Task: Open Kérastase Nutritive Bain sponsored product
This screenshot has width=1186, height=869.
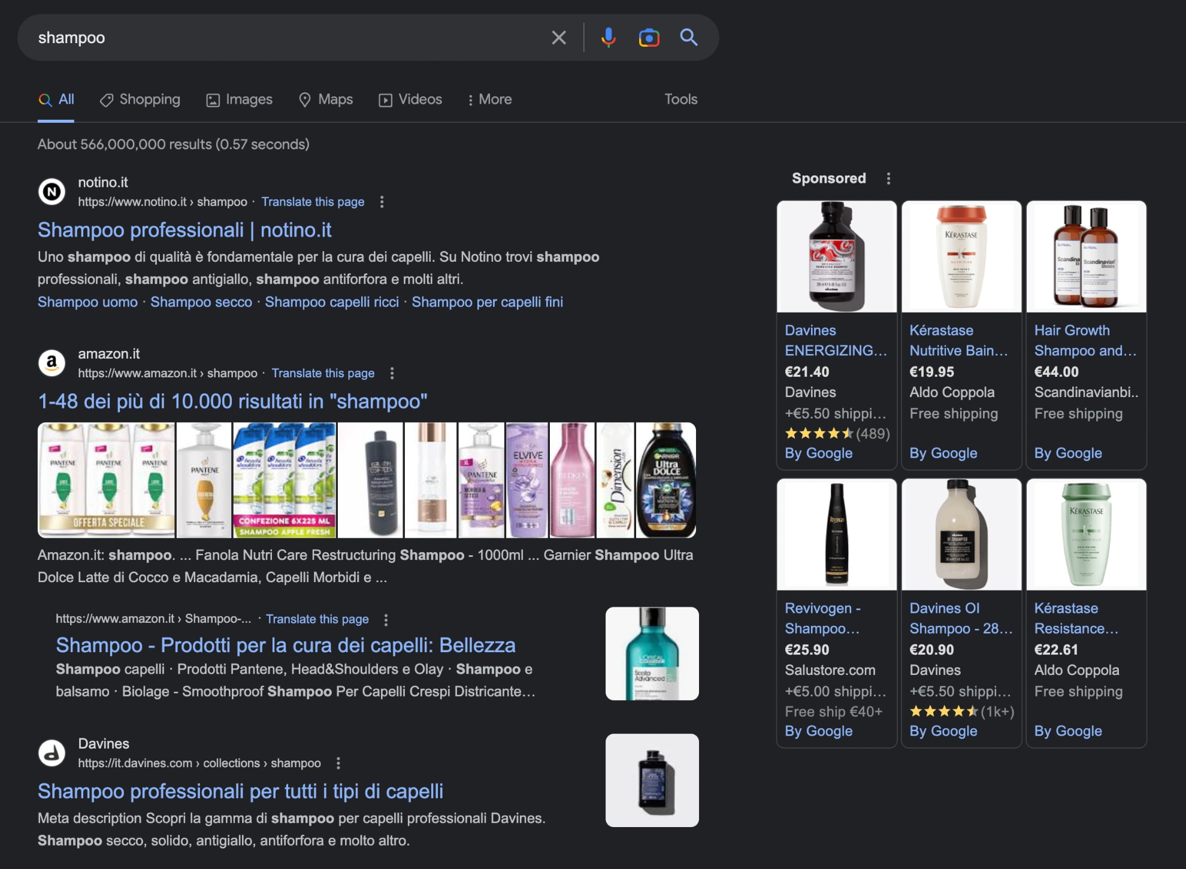Action: pos(958,340)
